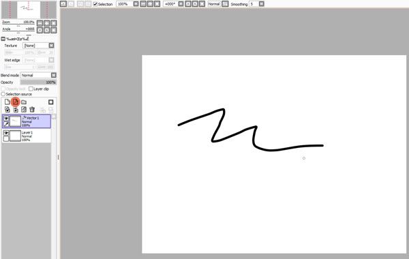409x259 pixels.
Task: Open the Blend mode dropdown
Action: [x=53, y=75]
